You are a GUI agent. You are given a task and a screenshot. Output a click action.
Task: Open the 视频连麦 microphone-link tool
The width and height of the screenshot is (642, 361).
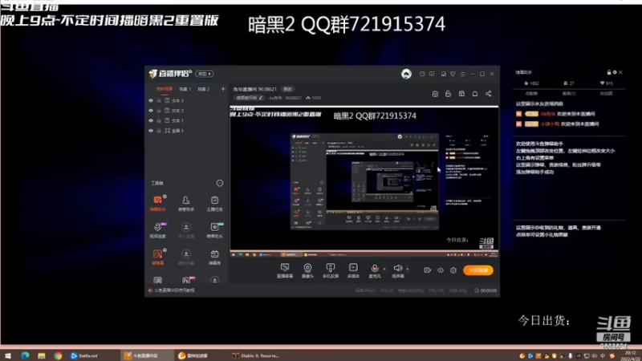(157, 230)
